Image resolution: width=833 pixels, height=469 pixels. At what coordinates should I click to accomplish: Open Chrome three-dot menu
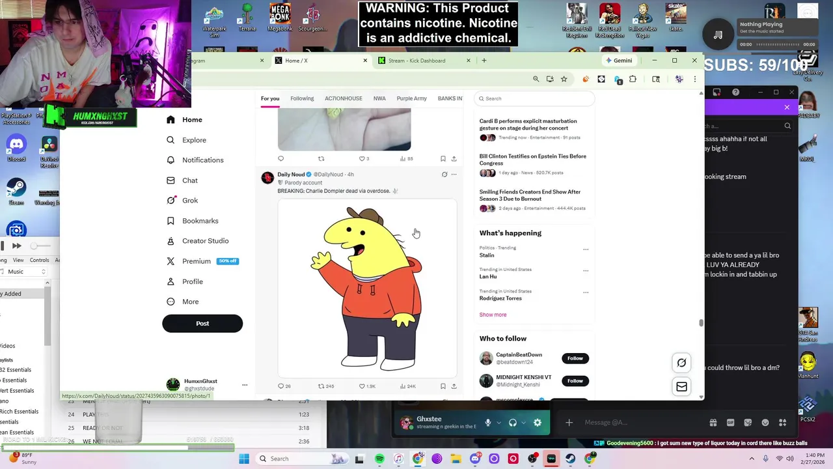[694, 79]
